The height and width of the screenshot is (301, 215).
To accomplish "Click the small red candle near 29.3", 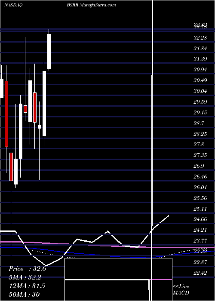I will pyautogui.click(x=25, y=109).
